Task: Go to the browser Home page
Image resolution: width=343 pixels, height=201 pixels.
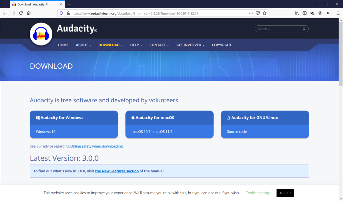Action: [29, 13]
